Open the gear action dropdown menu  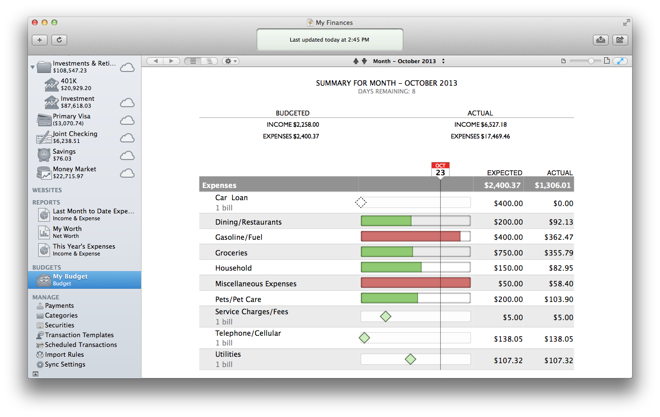(x=230, y=61)
